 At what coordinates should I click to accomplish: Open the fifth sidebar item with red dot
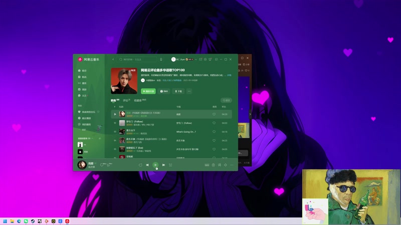pyautogui.click(x=83, y=95)
